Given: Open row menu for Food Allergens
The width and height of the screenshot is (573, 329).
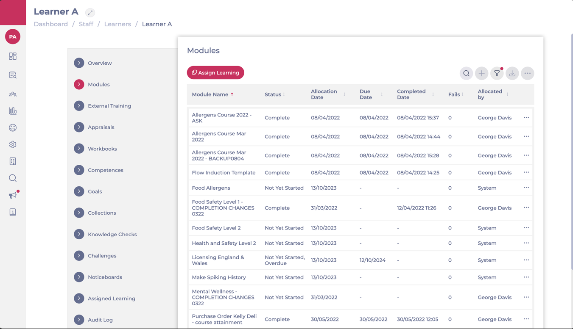Looking at the screenshot, I should (526, 188).
